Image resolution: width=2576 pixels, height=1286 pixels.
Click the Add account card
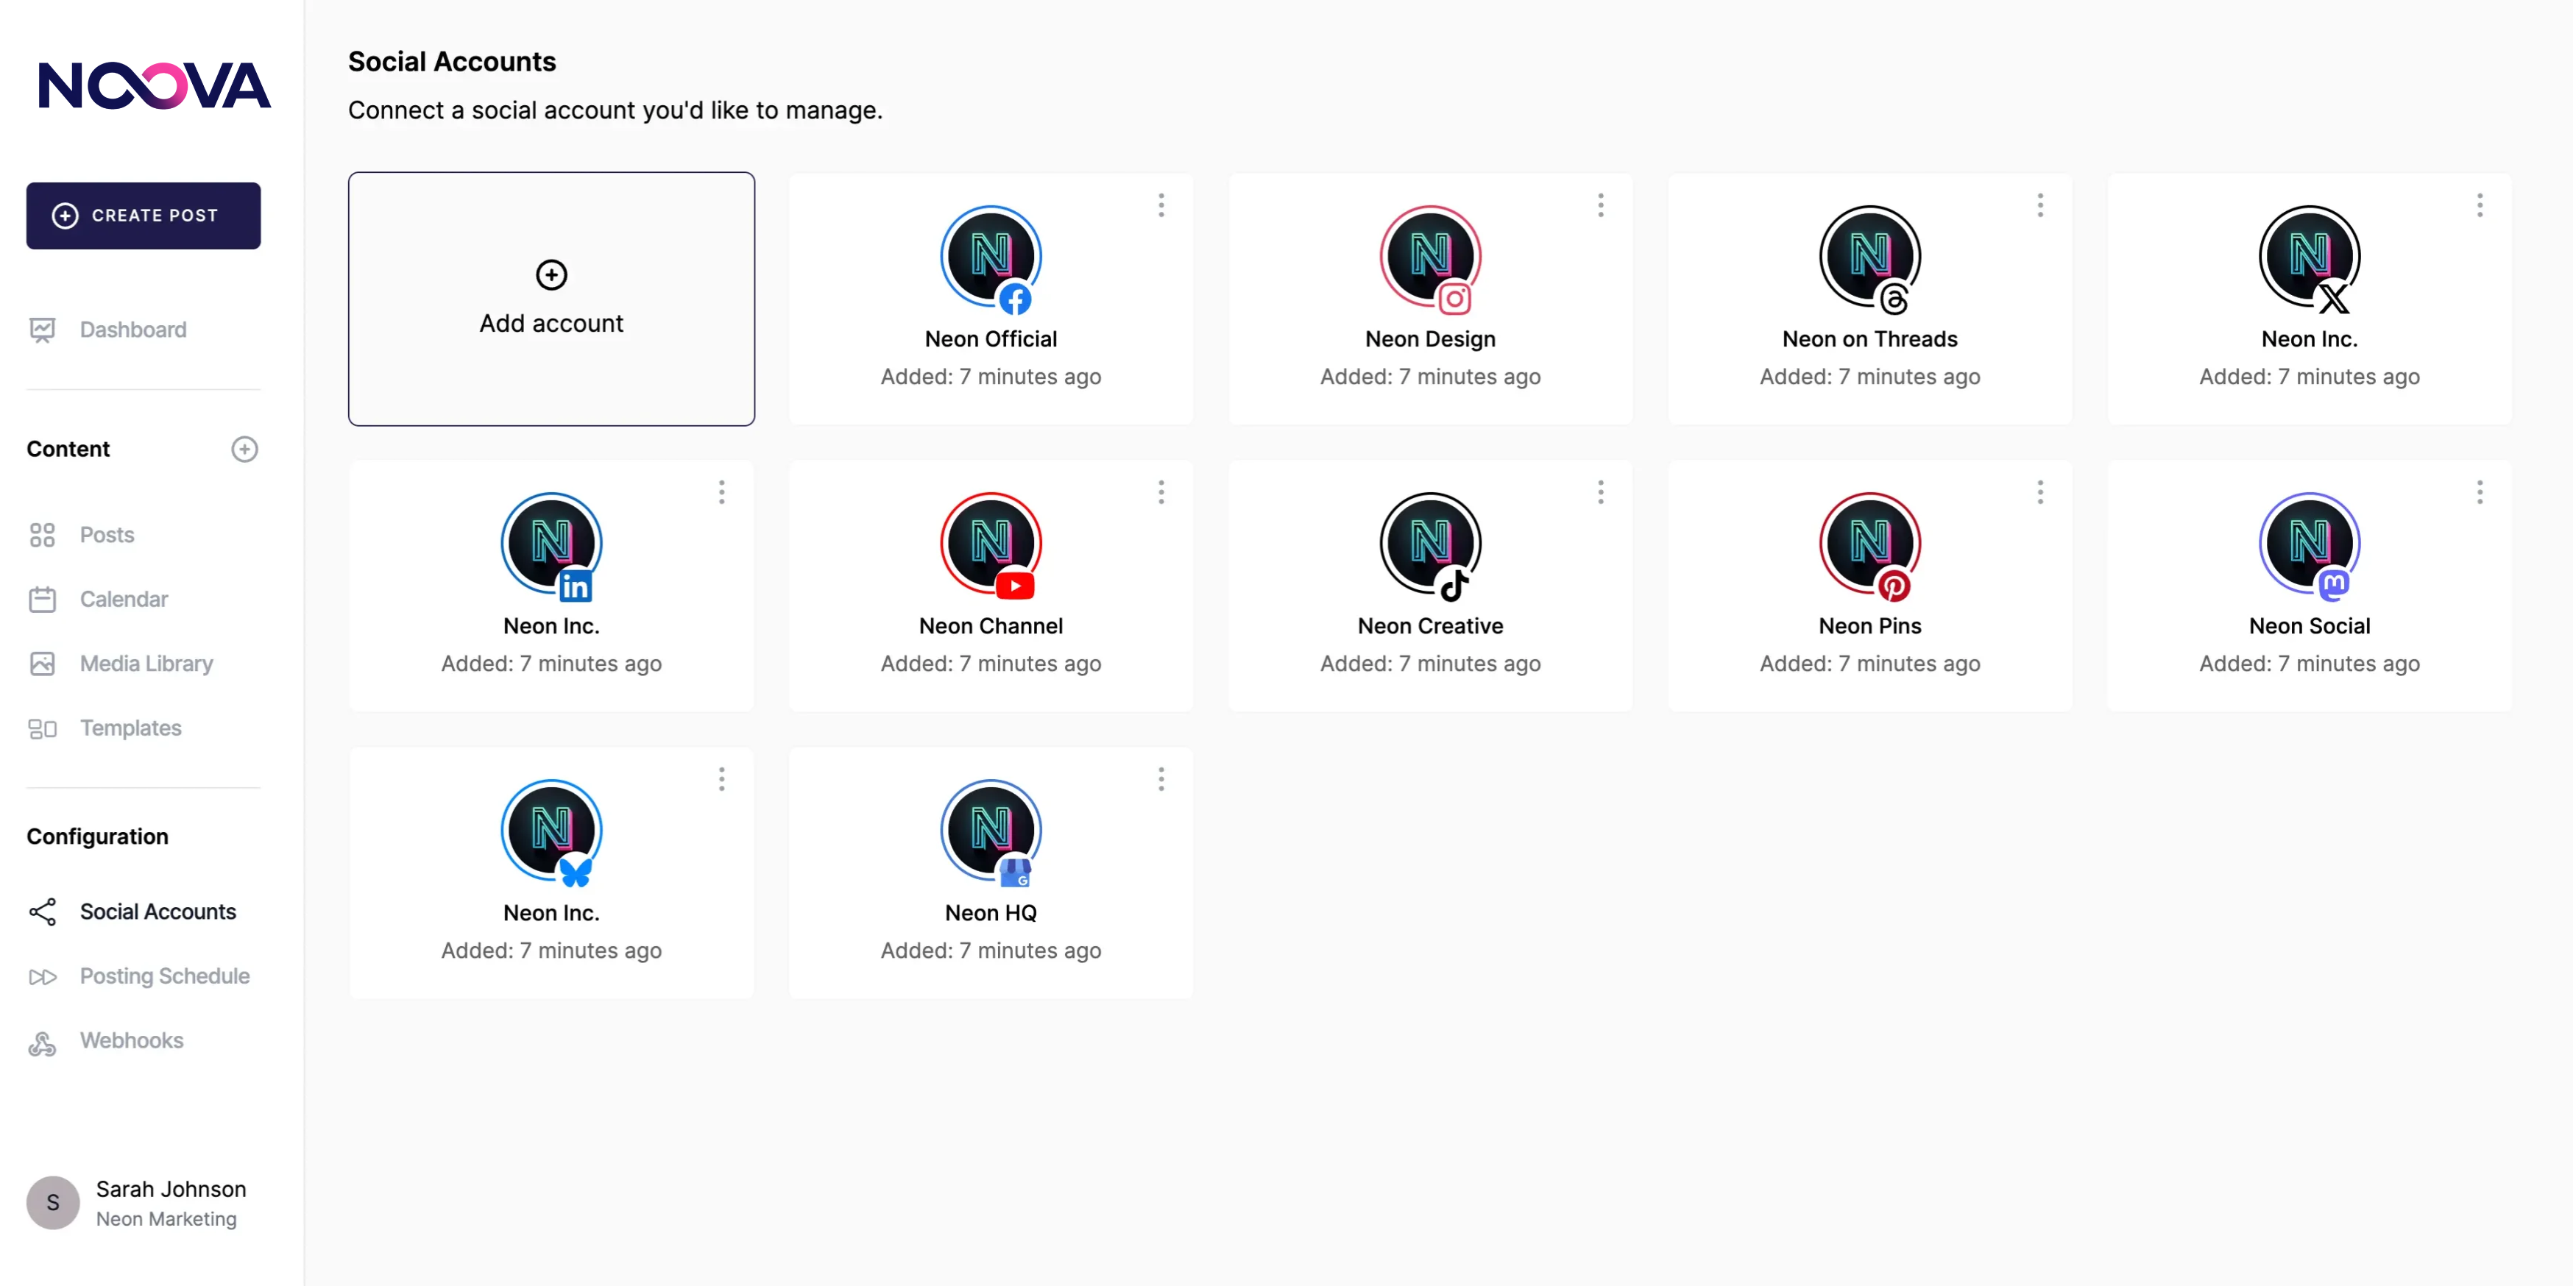(551, 299)
